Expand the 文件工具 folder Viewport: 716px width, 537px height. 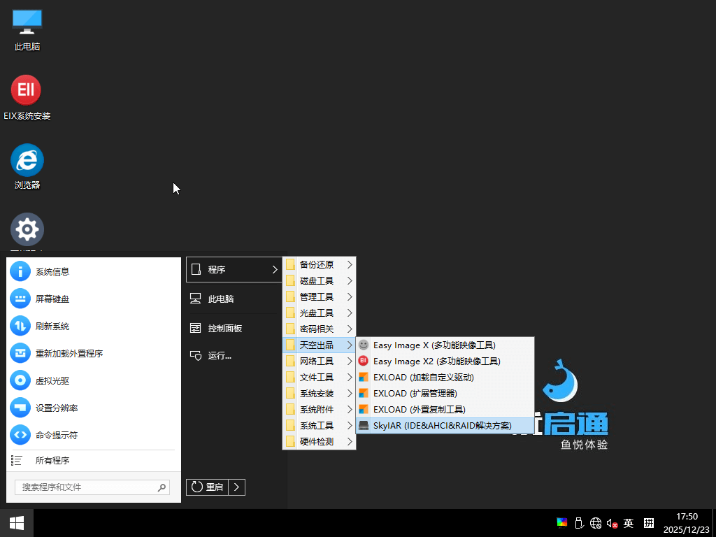coord(319,377)
